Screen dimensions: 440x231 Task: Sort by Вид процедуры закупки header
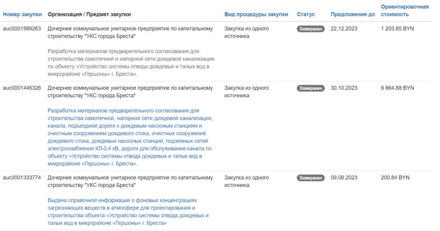tap(256, 14)
